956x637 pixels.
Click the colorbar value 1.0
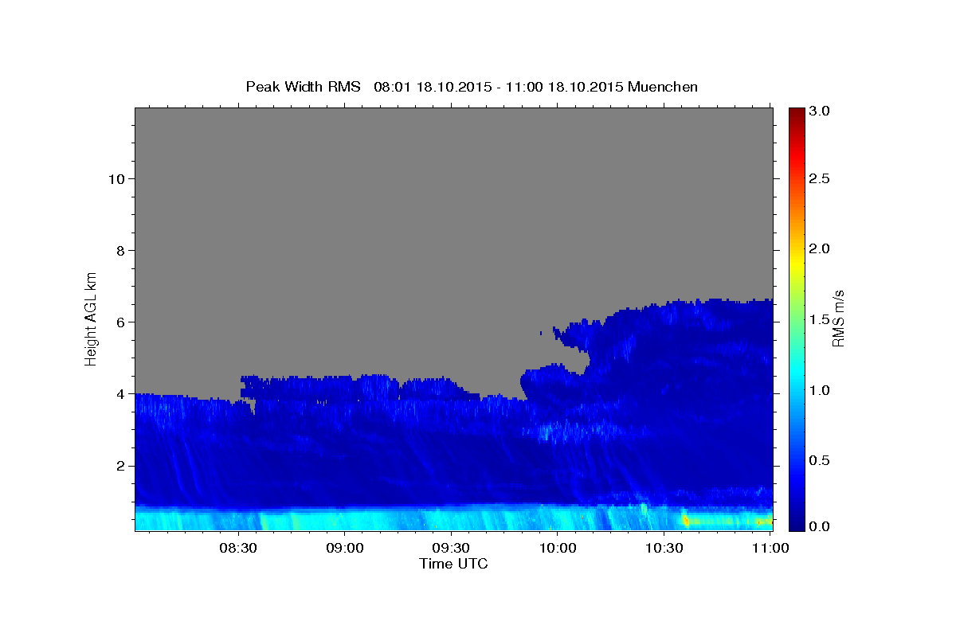click(820, 390)
